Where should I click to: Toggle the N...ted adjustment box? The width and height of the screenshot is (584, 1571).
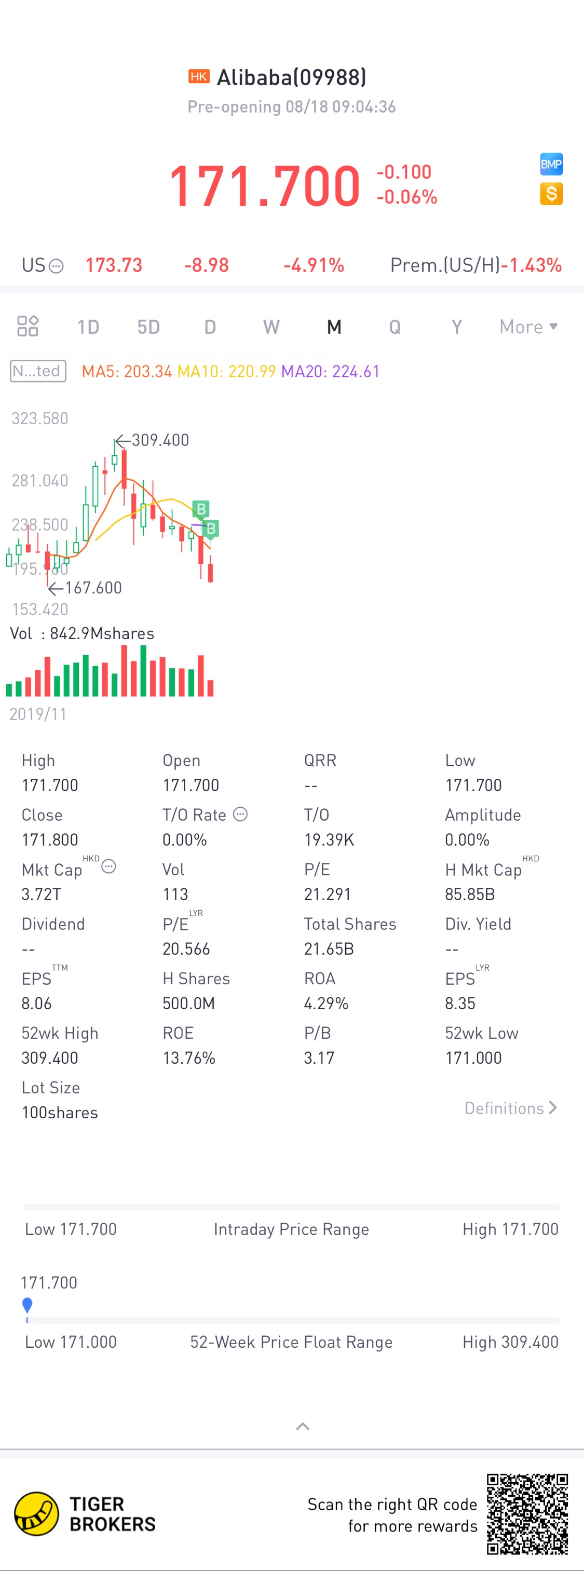click(x=38, y=371)
